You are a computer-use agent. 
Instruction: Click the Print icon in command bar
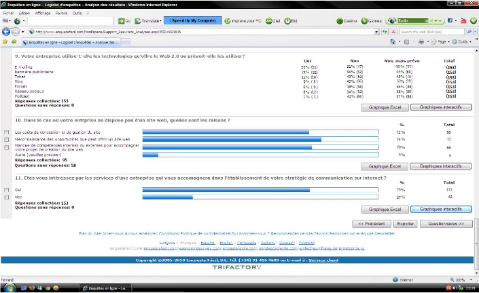click(421, 42)
